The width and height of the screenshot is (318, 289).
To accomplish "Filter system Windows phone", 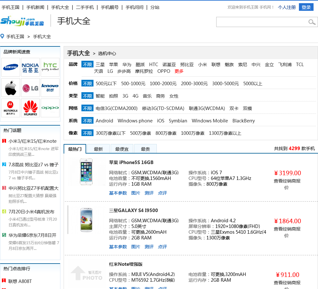I will pos(135,121).
